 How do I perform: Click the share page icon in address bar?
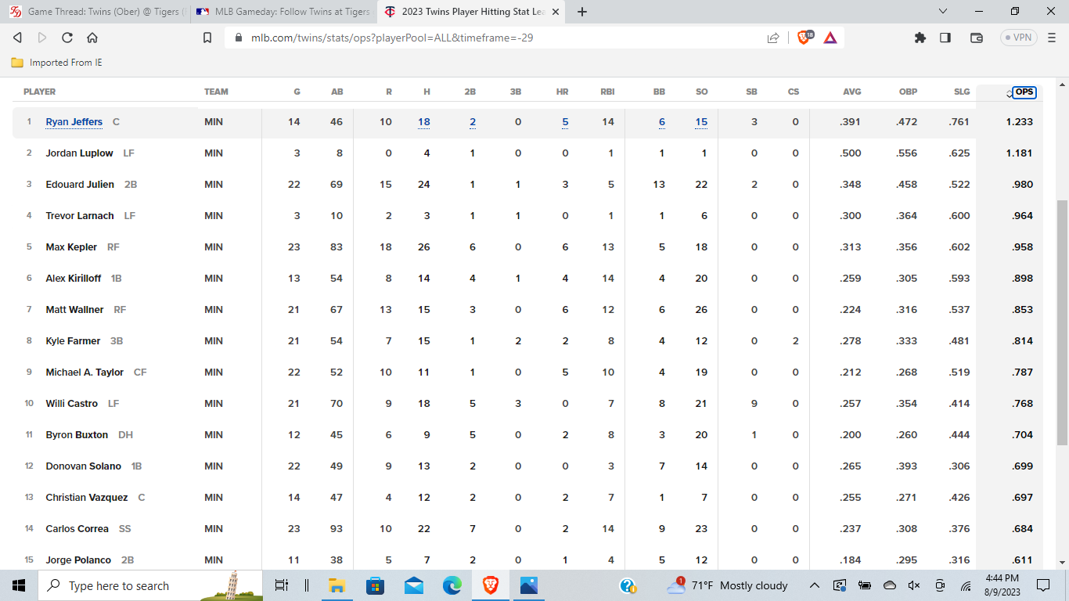tap(773, 38)
